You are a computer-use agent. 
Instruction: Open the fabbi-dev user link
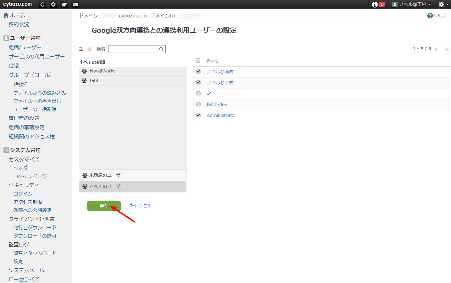point(217,104)
